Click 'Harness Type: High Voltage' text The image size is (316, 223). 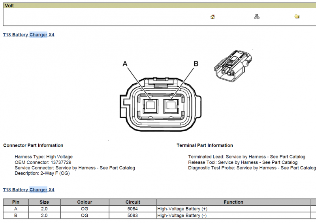[43, 157]
